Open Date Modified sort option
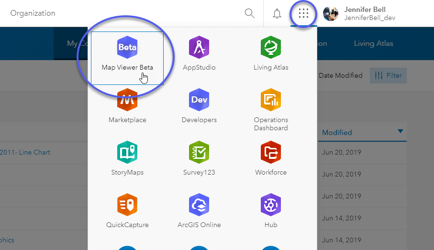 tap(340, 75)
